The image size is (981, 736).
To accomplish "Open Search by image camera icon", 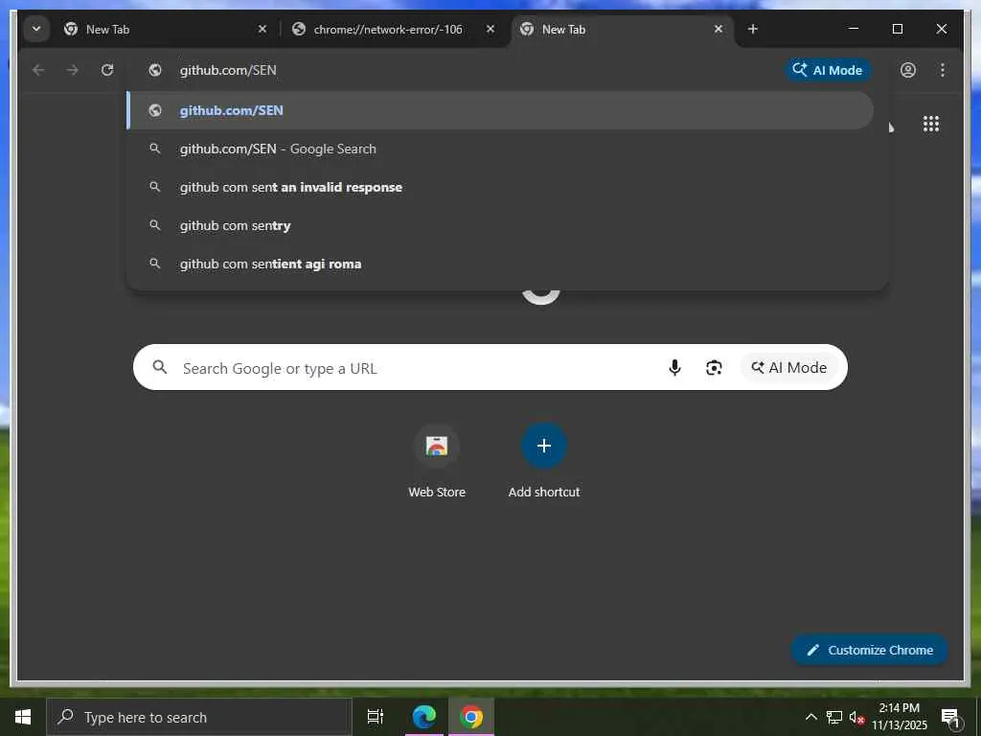I will 714,367.
